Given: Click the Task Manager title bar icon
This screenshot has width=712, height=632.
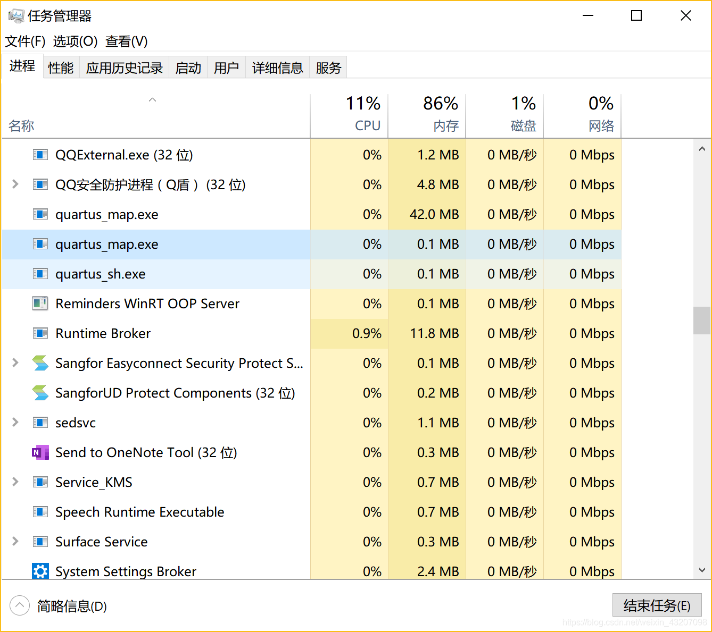Looking at the screenshot, I should (x=16, y=16).
